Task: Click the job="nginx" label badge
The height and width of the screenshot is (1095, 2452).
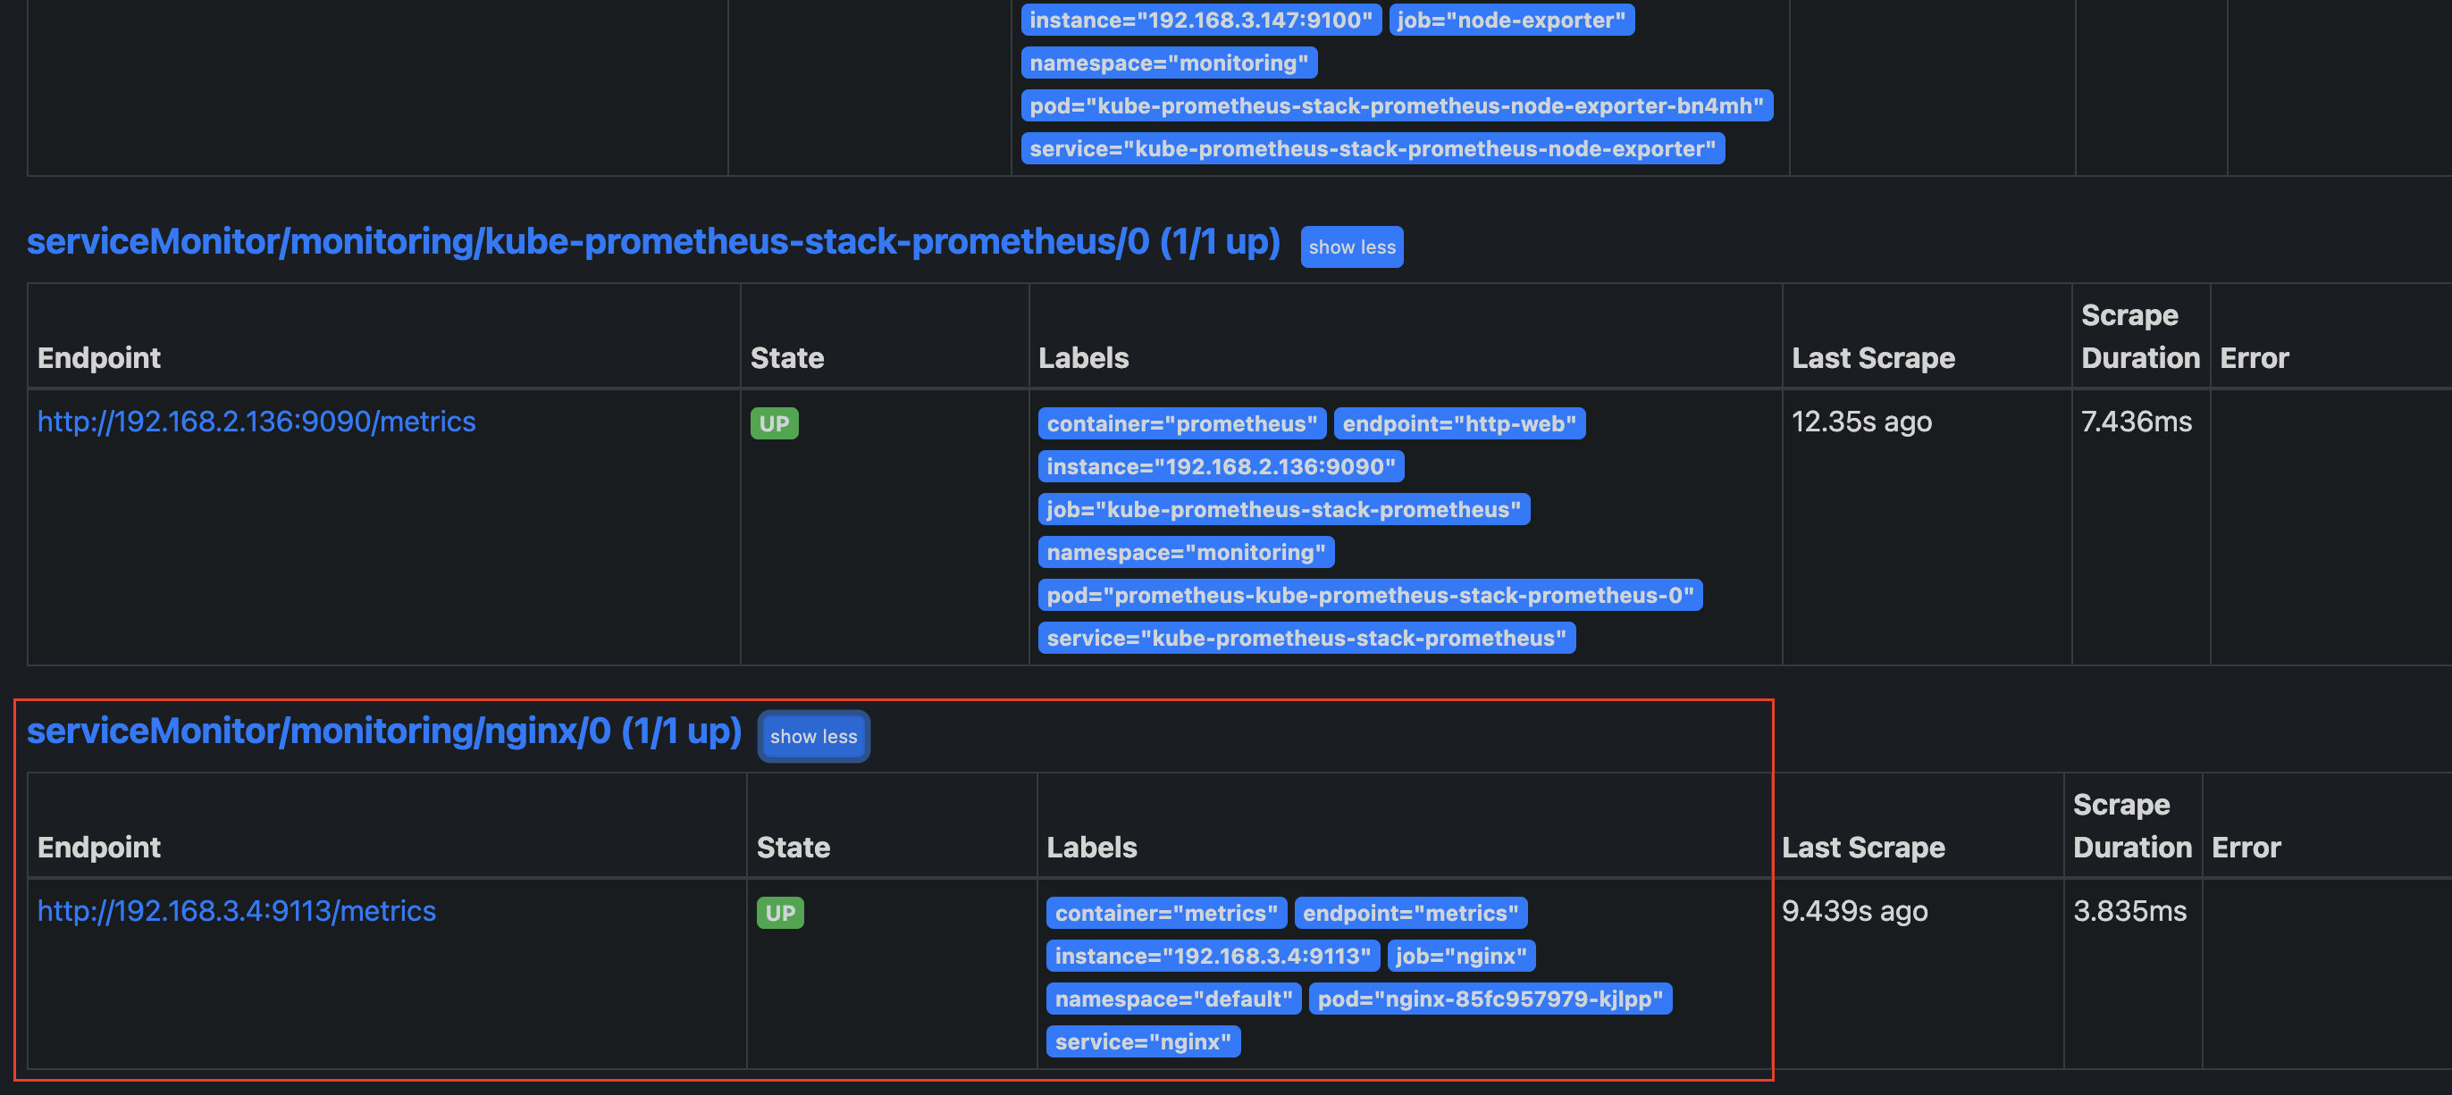Action: (x=1460, y=956)
